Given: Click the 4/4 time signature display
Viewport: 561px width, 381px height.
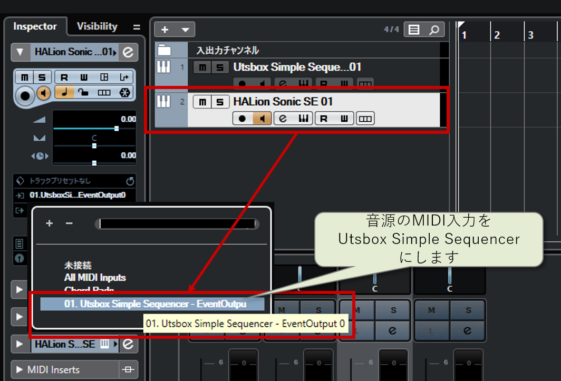Looking at the screenshot, I should (391, 30).
